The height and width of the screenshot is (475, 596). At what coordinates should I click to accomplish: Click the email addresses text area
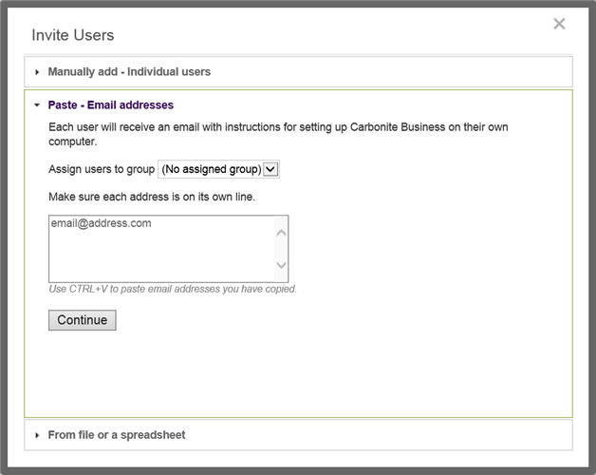[168, 249]
